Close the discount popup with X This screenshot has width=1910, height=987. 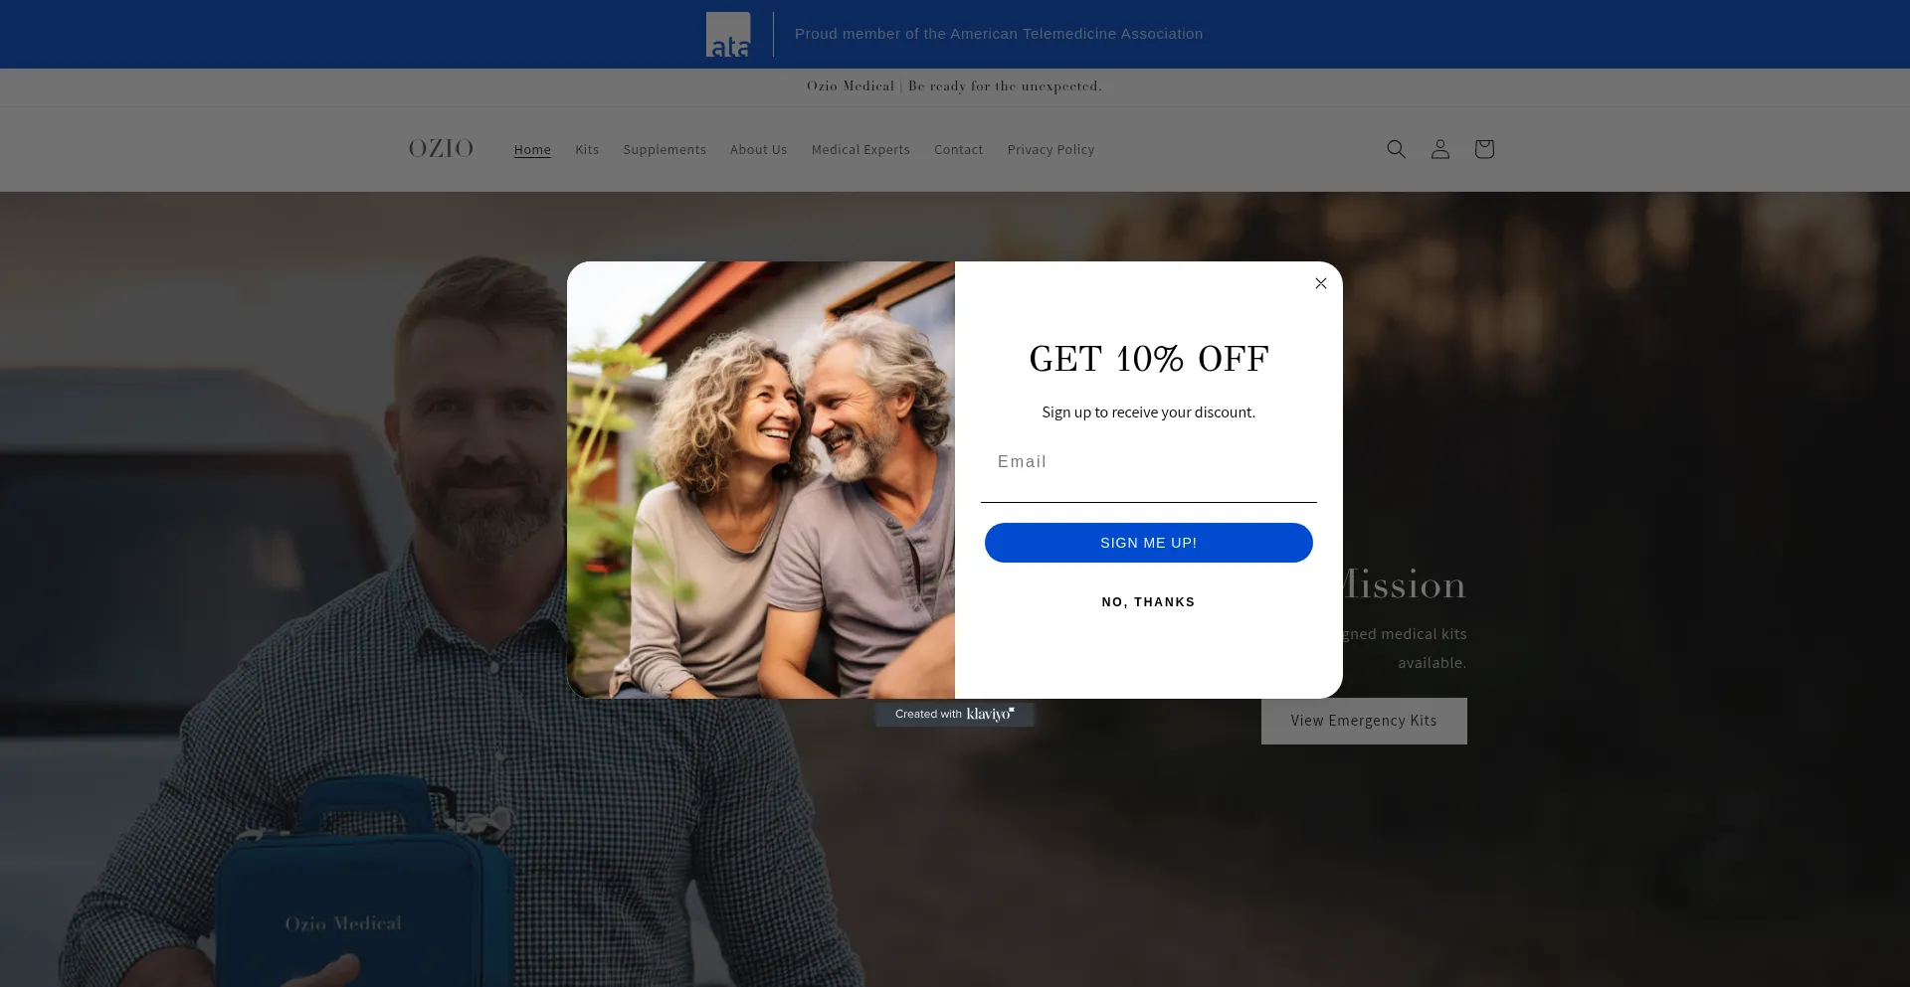(1320, 283)
